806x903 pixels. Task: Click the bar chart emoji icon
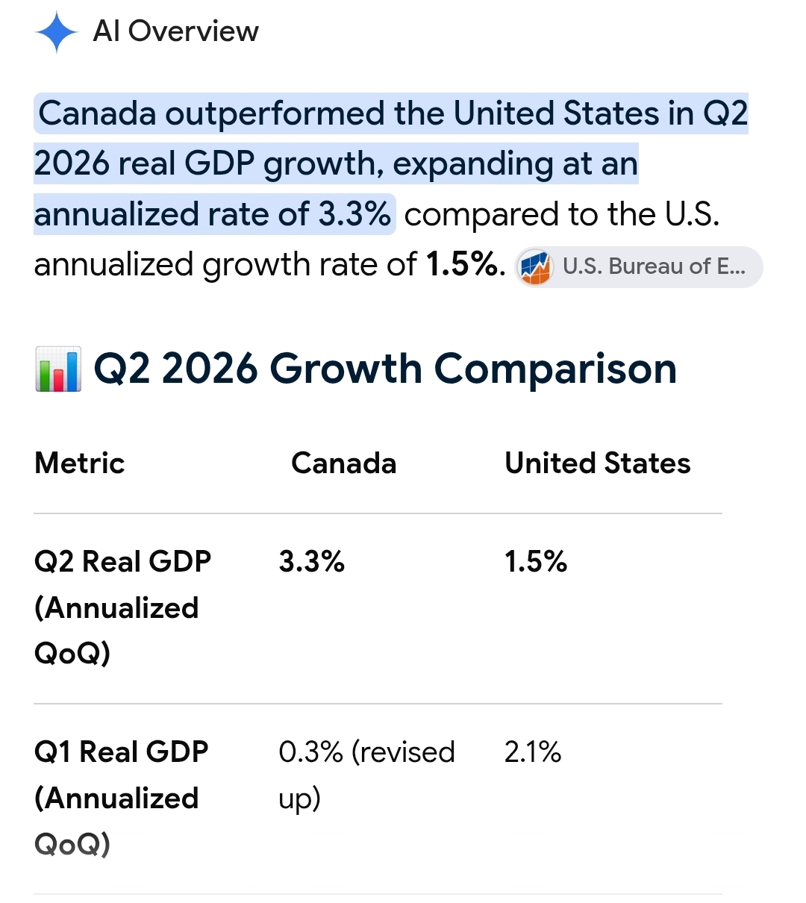57,369
